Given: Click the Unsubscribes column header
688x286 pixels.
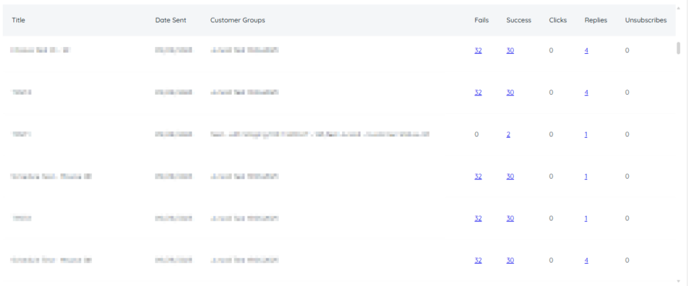Looking at the screenshot, I should coord(645,20).
